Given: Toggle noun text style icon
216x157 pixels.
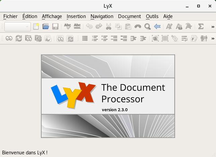Looking at the screenshot, I should click(x=179, y=26).
